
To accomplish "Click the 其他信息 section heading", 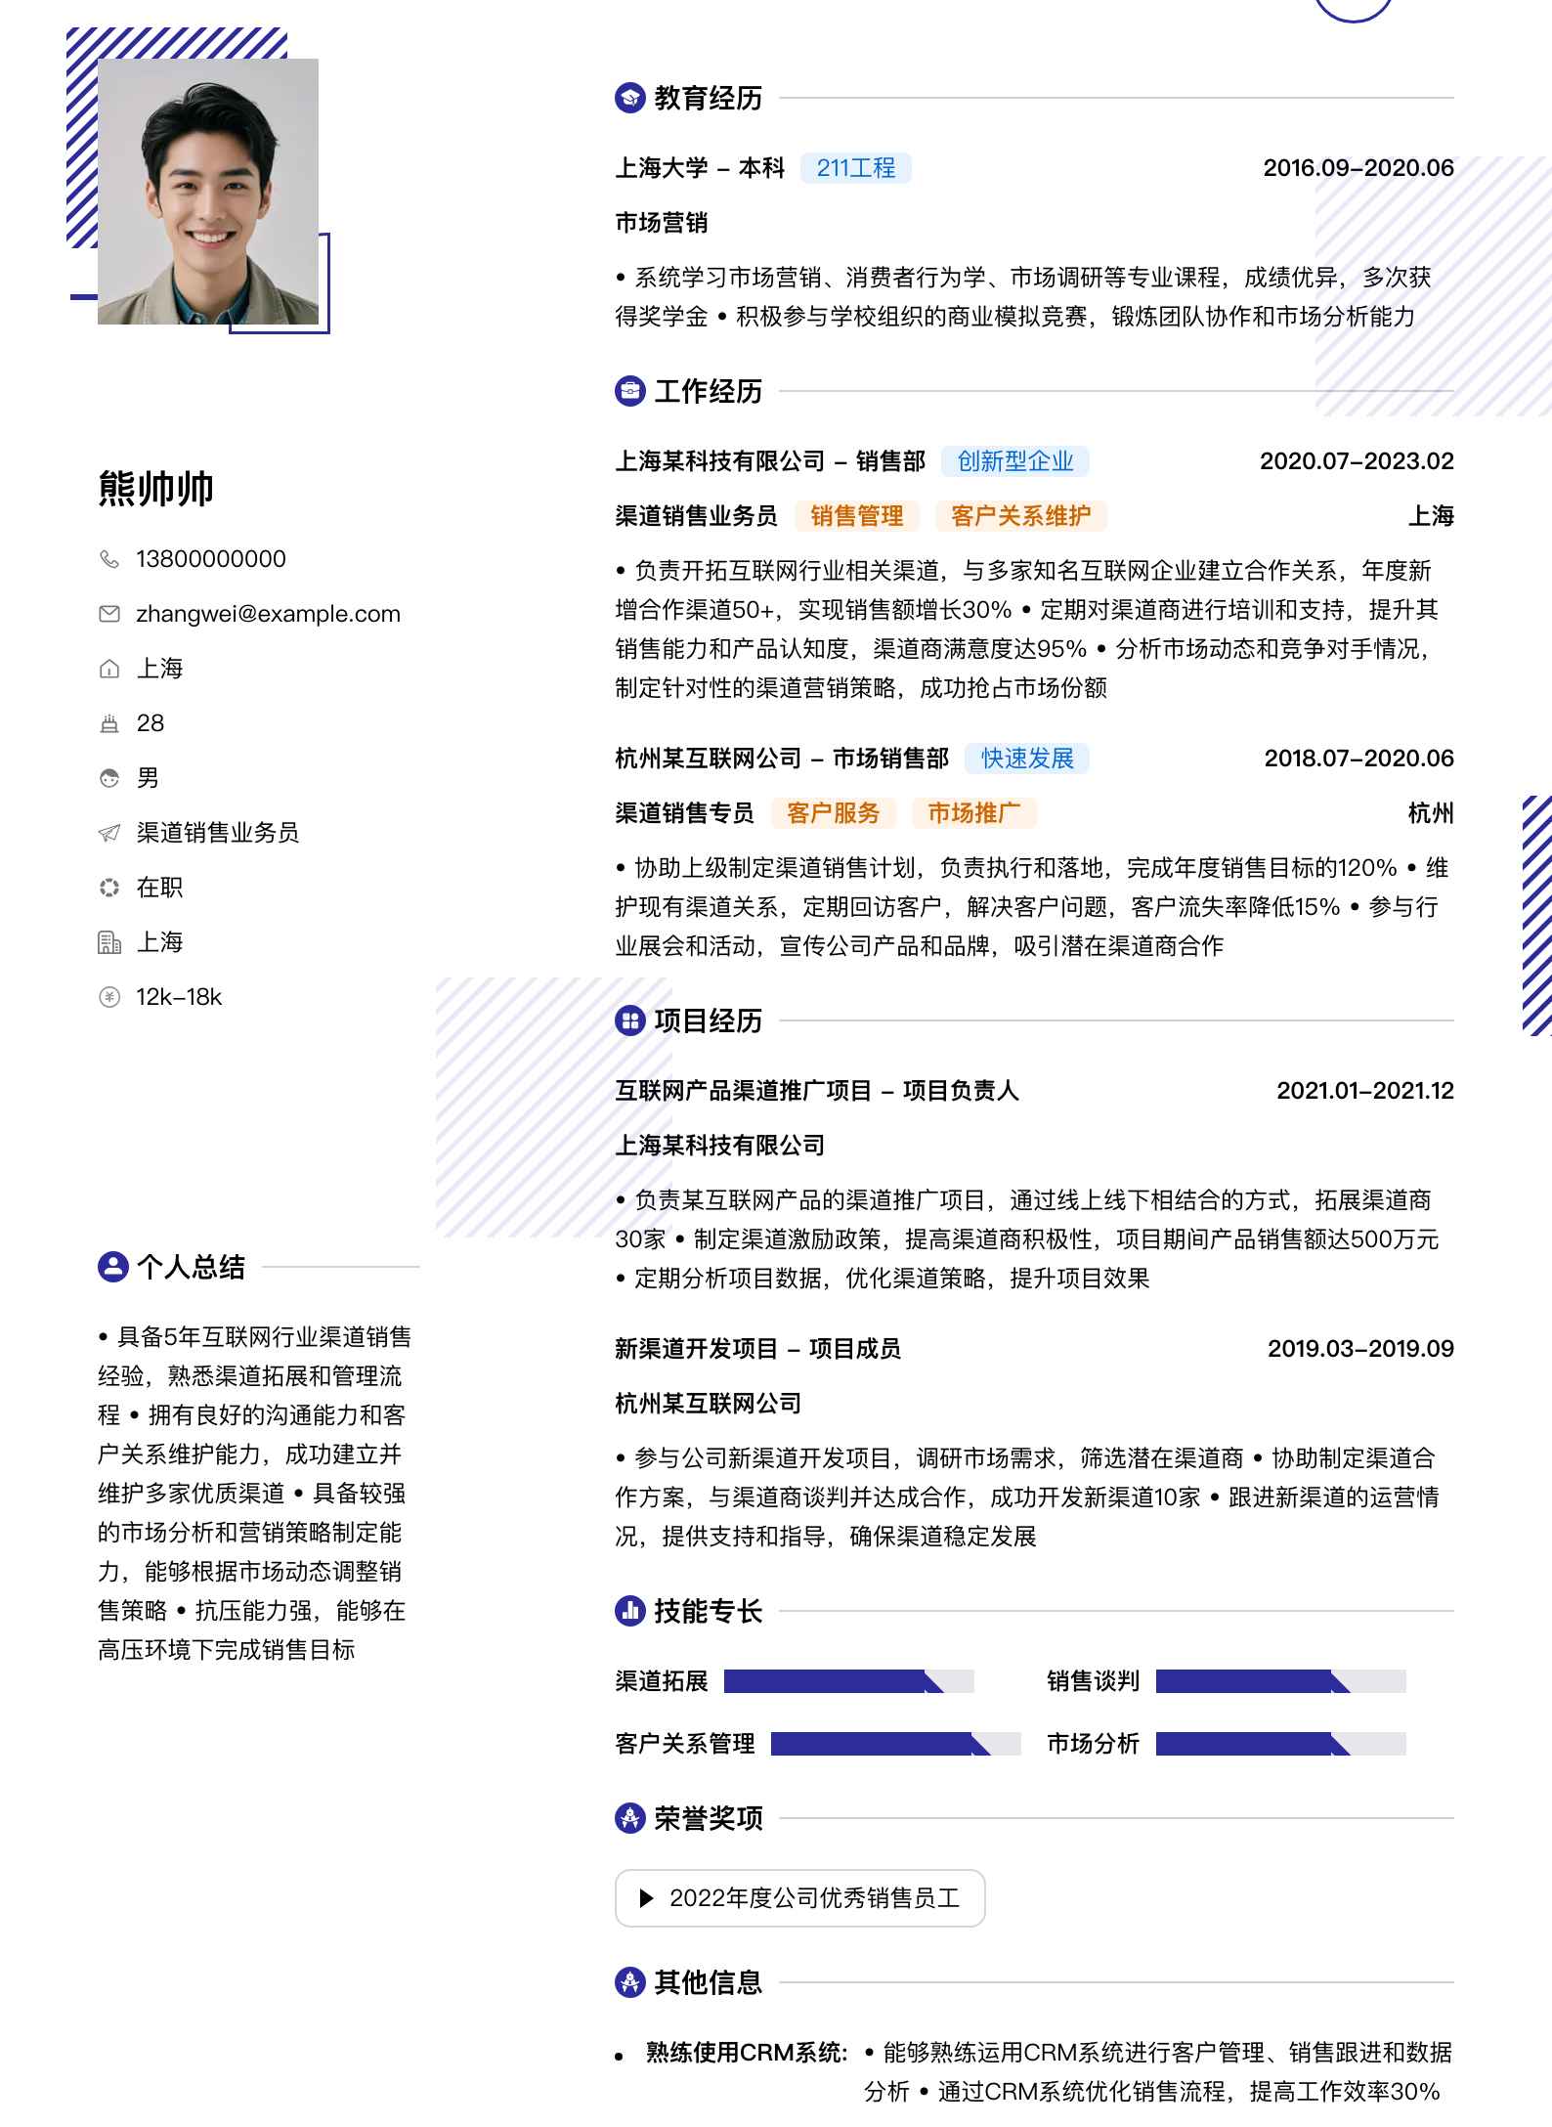I will (709, 1982).
